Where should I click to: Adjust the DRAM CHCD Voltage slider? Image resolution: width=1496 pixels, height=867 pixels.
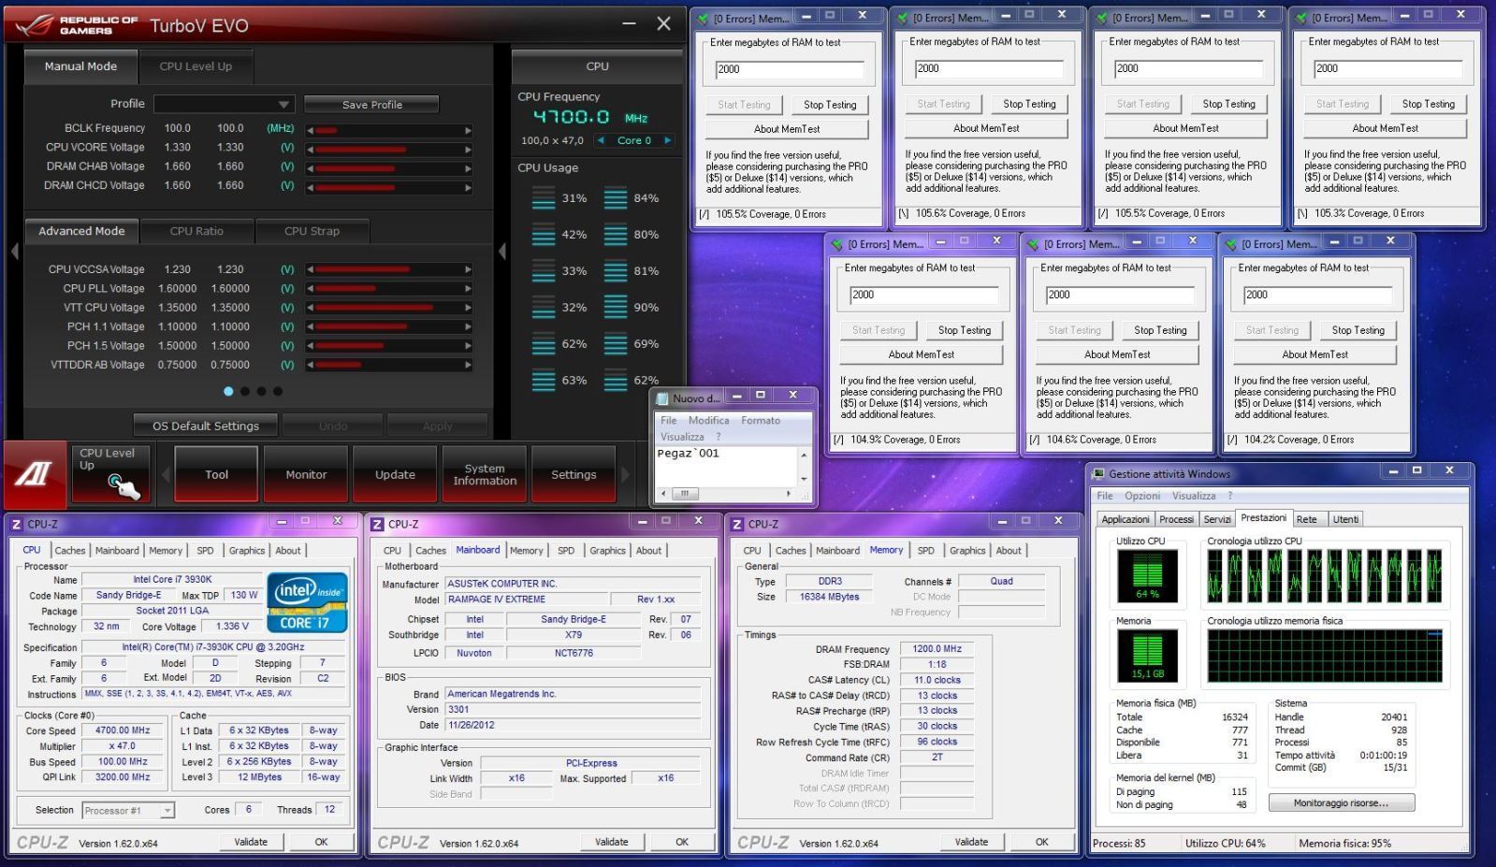[x=389, y=187]
